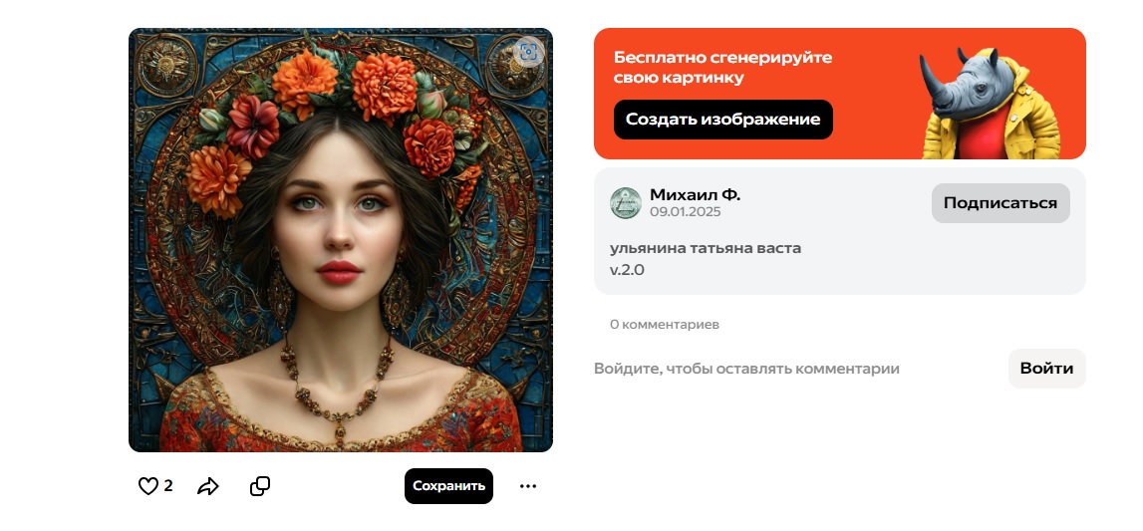The width and height of the screenshot is (1143, 531).
Task: Click the post date 09.01.2025
Action: point(686,212)
